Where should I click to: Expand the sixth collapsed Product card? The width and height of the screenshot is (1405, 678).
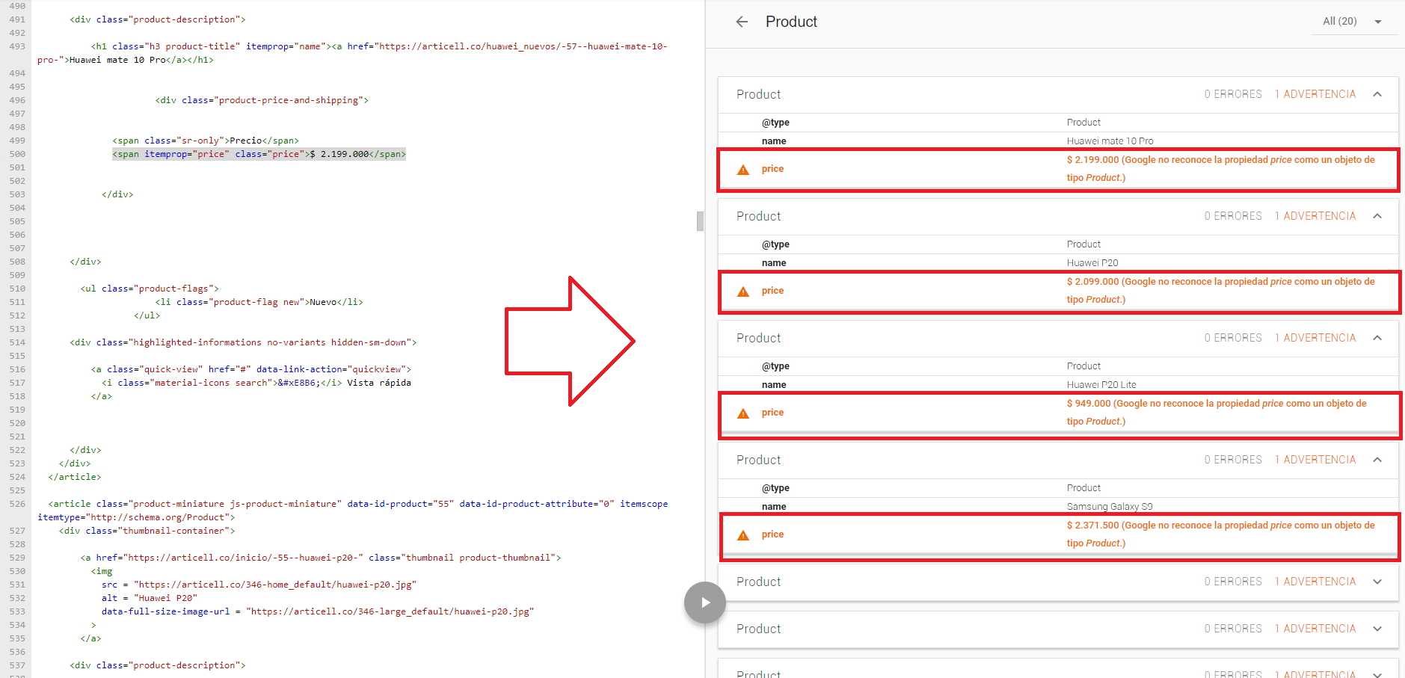[x=1377, y=629]
